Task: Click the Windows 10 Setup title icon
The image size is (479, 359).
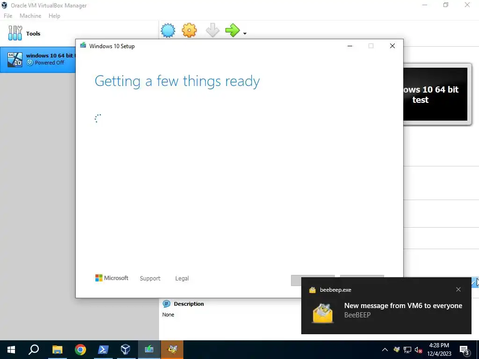Action: tap(83, 45)
